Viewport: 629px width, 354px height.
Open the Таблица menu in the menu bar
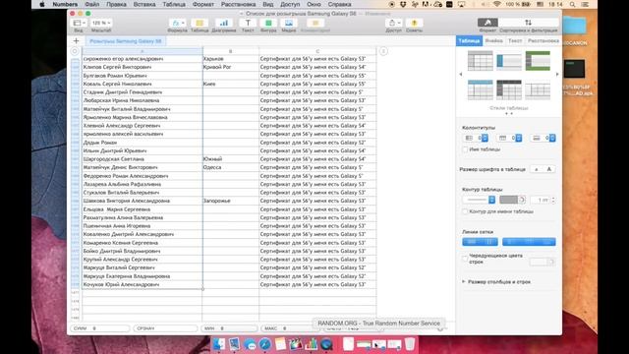(x=174, y=4)
